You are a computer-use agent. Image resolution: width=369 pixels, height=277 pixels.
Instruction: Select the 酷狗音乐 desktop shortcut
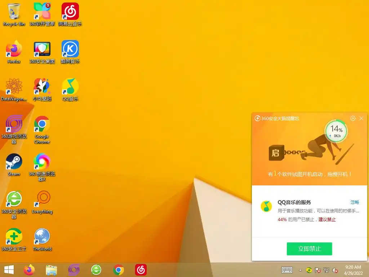click(x=70, y=52)
